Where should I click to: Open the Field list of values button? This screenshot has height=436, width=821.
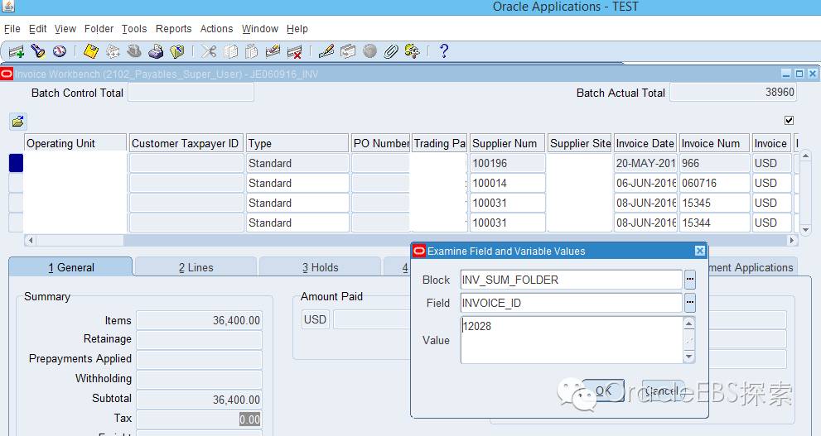point(690,303)
